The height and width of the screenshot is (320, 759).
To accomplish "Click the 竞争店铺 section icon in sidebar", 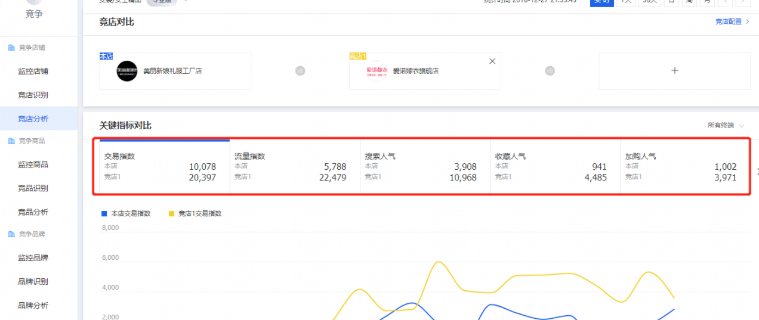I will 11,48.
